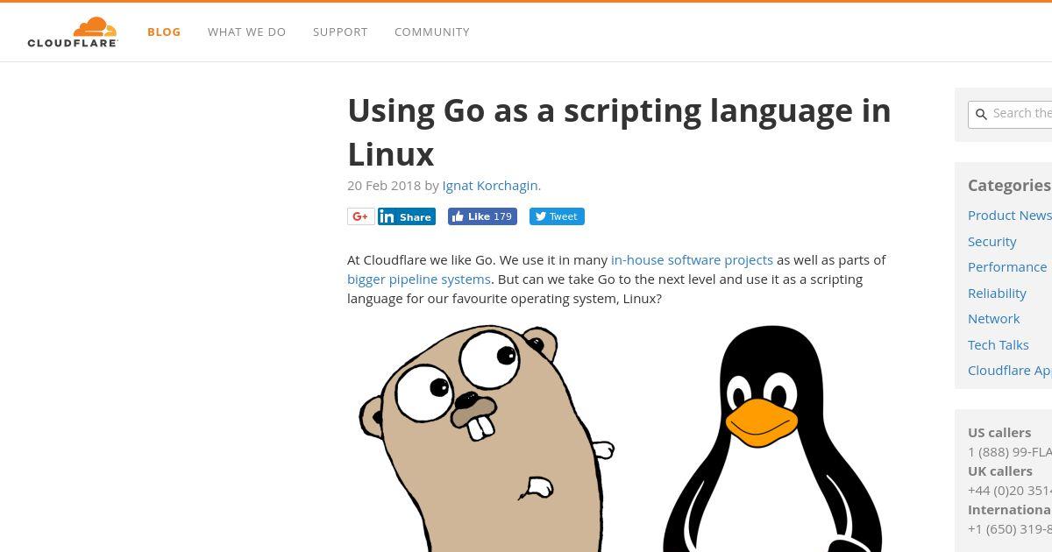Open the WHAT WE DO menu

click(x=247, y=32)
